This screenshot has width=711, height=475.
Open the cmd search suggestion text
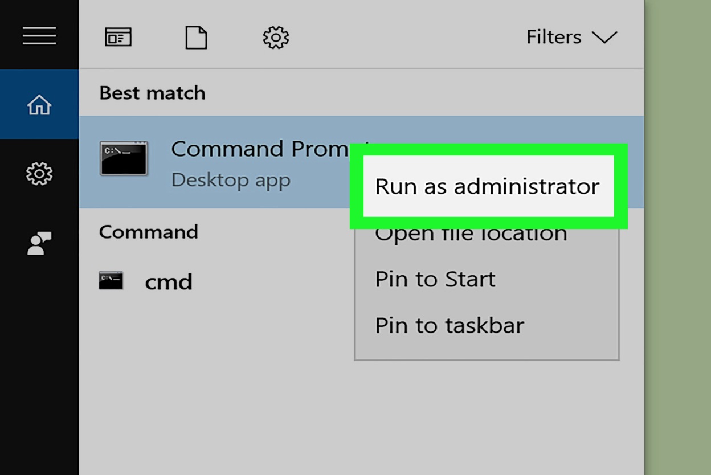click(169, 281)
